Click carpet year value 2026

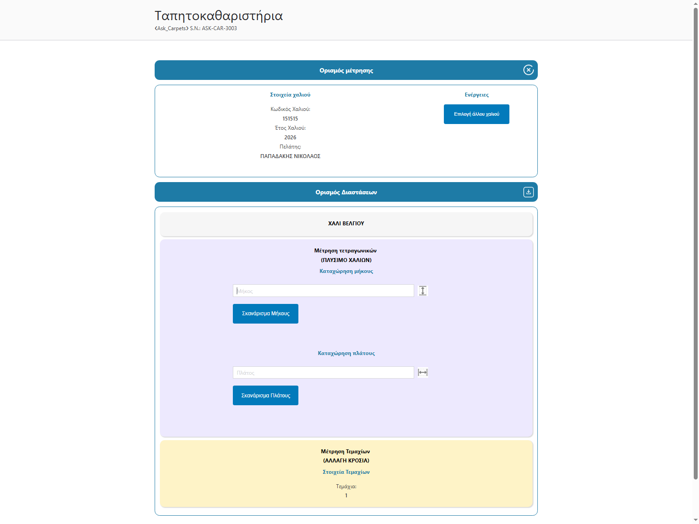point(291,138)
